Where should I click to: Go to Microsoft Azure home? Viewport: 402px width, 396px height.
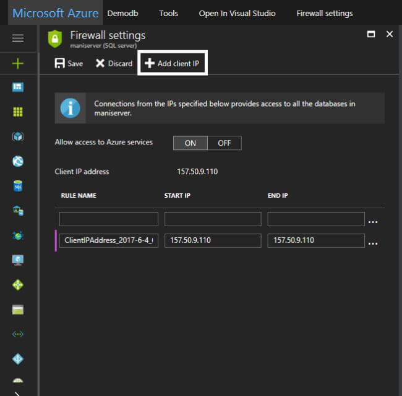56,13
